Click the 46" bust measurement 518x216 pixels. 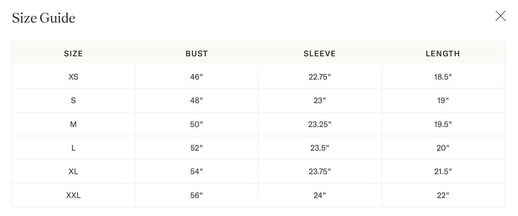tap(197, 77)
